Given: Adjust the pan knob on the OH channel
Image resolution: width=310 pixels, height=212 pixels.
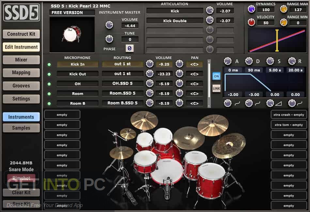Looking at the screenshot, I should click(179, 83).
